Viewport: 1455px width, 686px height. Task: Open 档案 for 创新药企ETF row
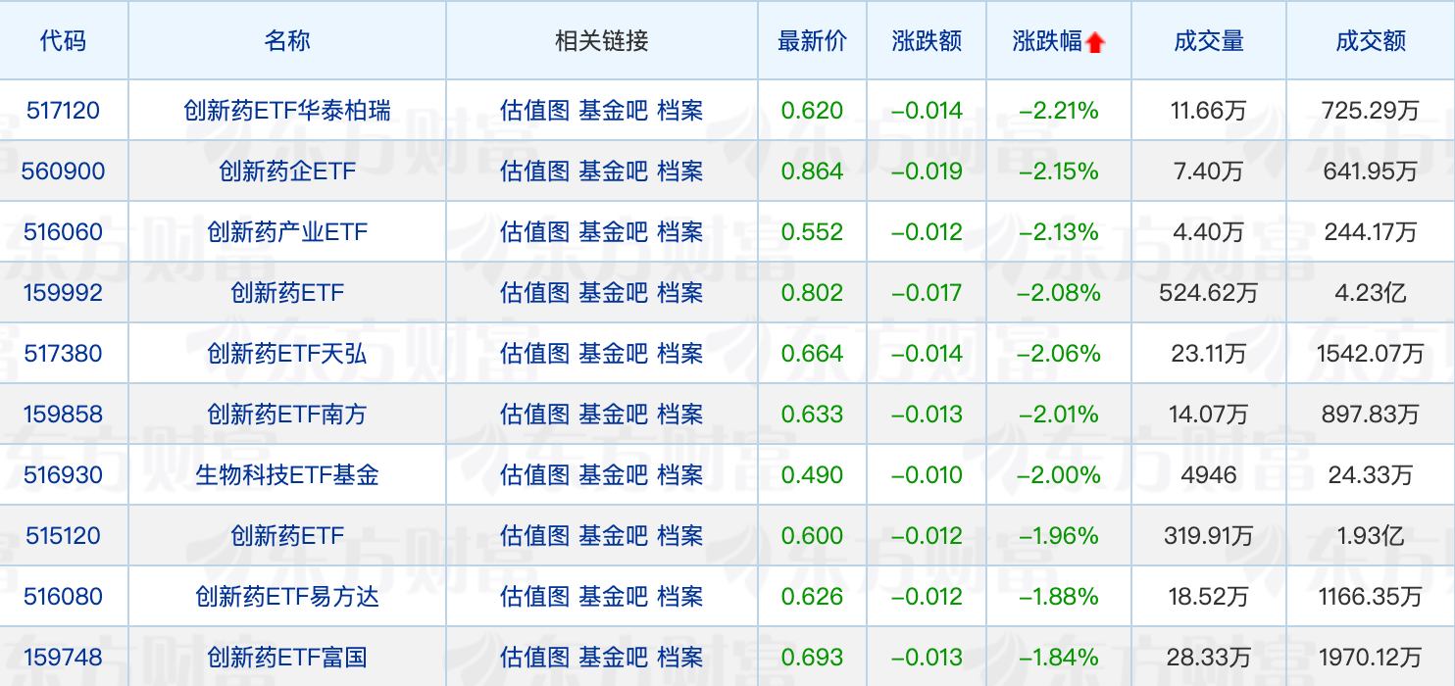pyautogui.click(x=679, y=171)
